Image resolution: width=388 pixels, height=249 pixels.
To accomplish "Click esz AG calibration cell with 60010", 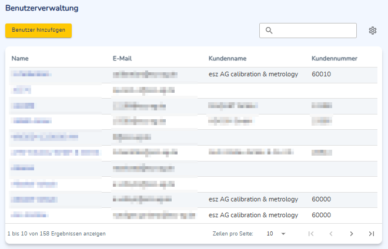I will point(253,74).
